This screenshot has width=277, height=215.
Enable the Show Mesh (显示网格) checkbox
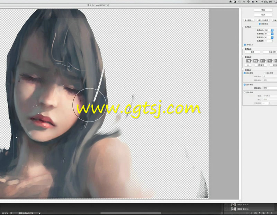265,73
